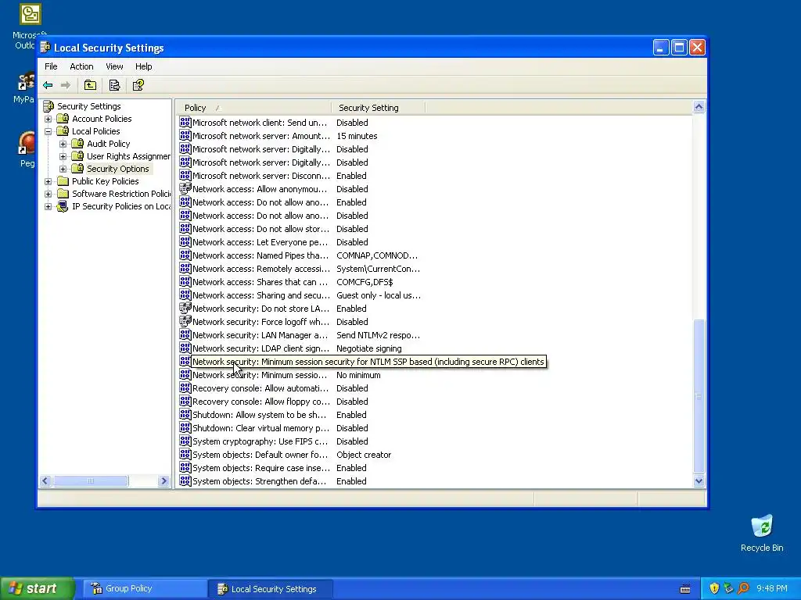Select 'Network security: LAN Manager a…' policy
Screen dimensions: 801x600
click(260, 334)
